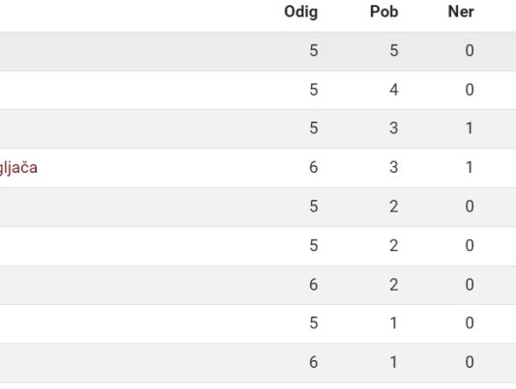The width and height of the screenshot is (516, 389).
Task: Click Ner value 0 beside Pob value 5
Action: point(470,50)
